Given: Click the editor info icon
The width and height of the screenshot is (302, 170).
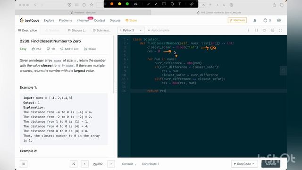Looking at the screenshot, I should click(248, 30).
